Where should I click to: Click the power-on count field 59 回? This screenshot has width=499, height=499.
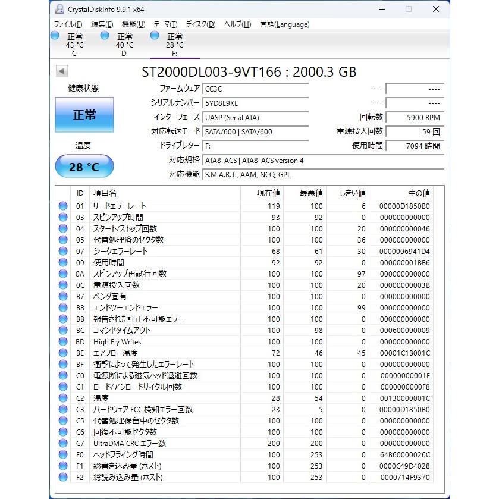415,132
